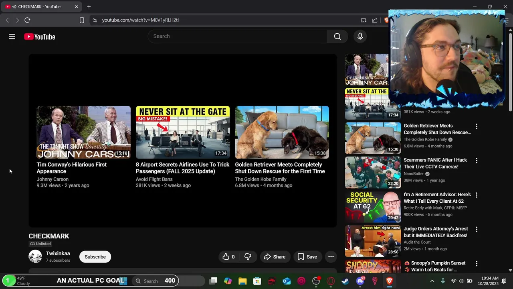Open Snoopy's Pumpkin Sunset lofi video

(435, 266)
